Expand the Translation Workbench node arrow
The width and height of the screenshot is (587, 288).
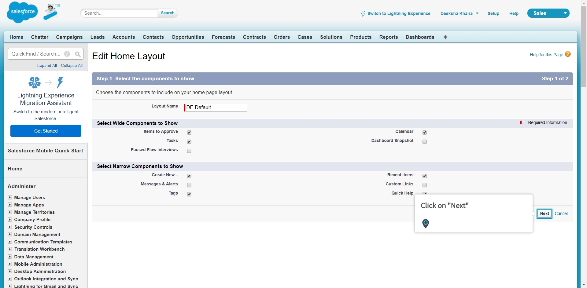(x=10, y=249)
